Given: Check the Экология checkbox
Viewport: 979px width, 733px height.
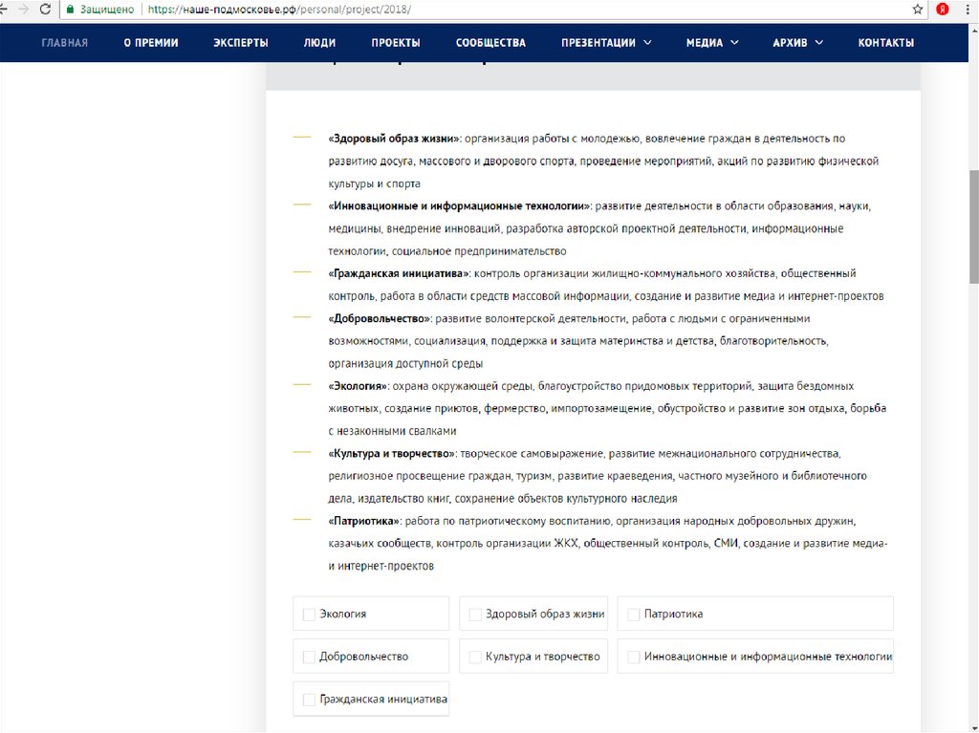Looking at the screenshot, I should point(309,614).
